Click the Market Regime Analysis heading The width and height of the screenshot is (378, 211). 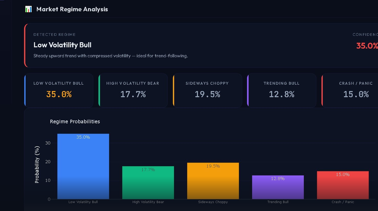(x=72, y=9)
